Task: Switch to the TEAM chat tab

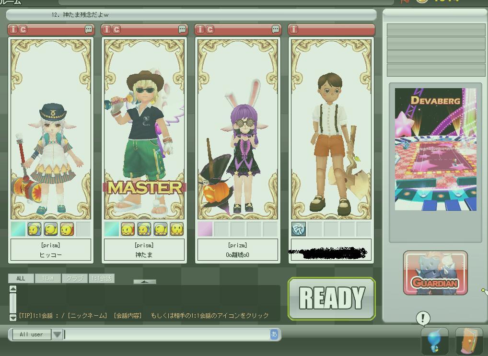Action: click(x=47, y=278)
